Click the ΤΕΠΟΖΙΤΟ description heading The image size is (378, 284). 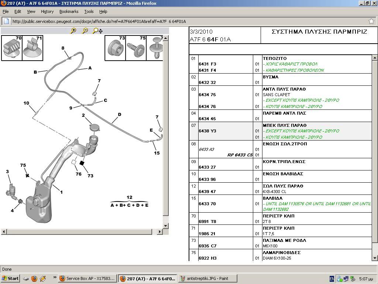(275, 58)
